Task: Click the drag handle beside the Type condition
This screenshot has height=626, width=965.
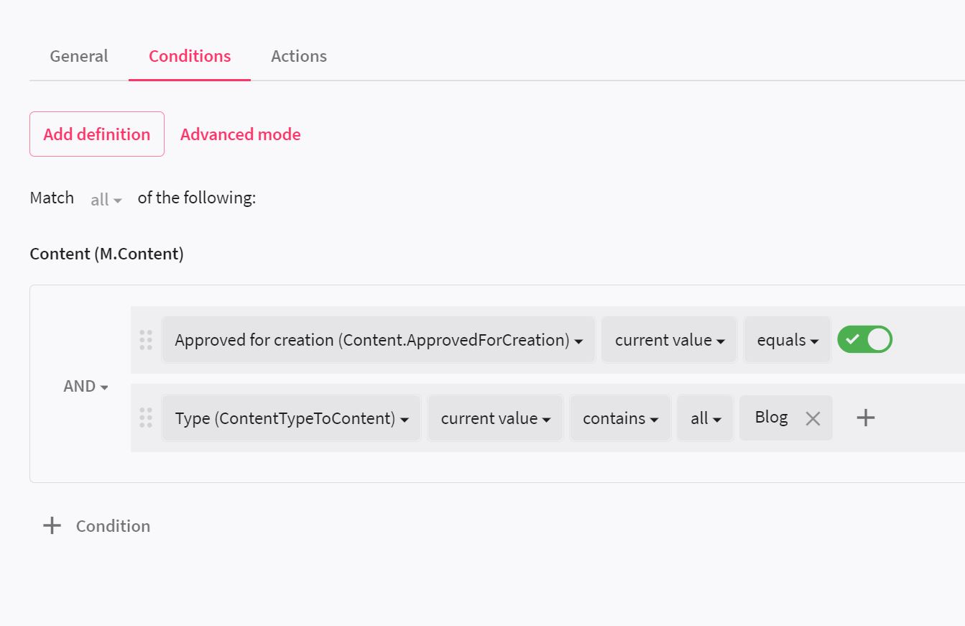Action: click(x=145, y=418)
